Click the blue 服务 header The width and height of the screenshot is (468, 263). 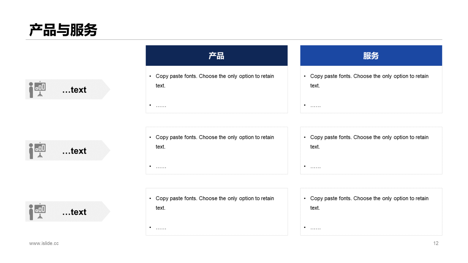pyautogui.click(x=371, y=56)
